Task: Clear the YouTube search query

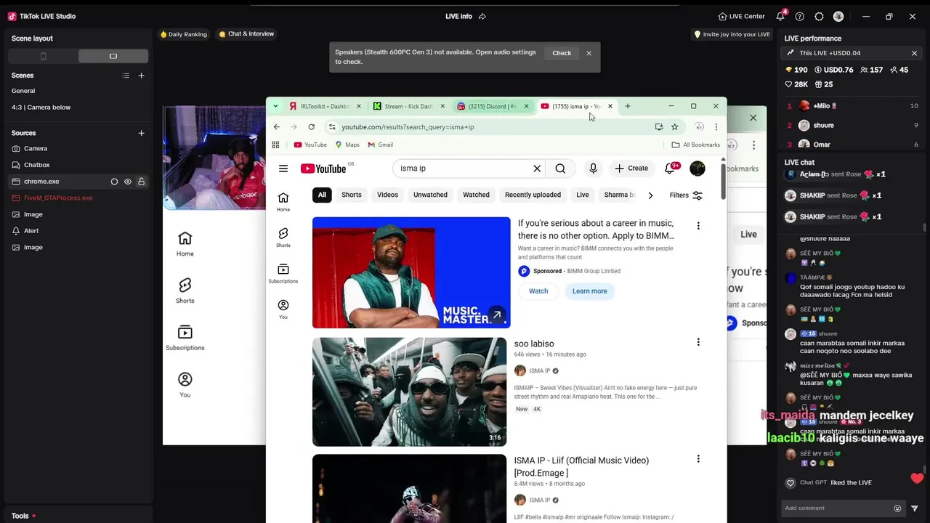Action: click(x=537, y=169)
